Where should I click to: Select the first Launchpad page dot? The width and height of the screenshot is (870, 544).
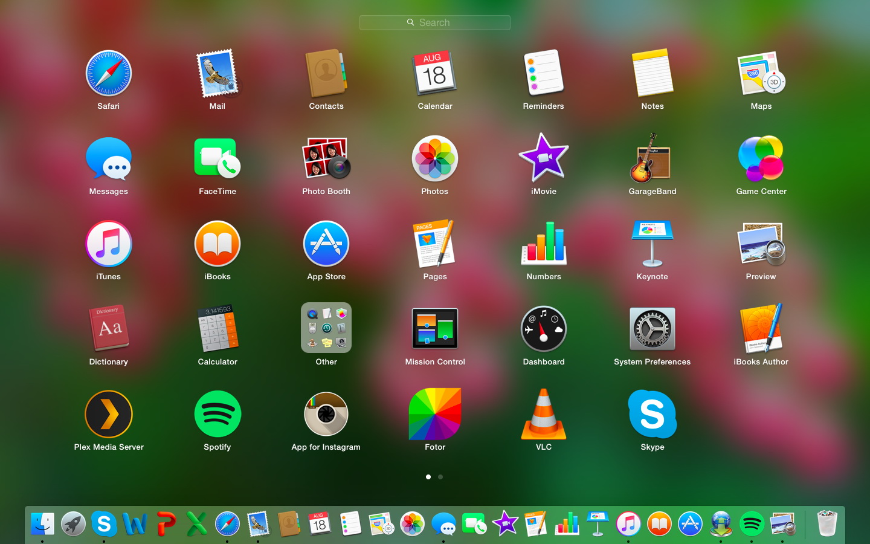coord(428,477)
